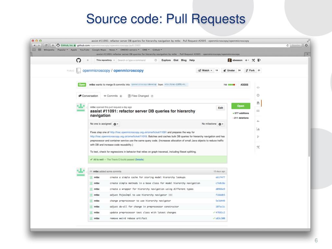The width and height of the screenshot is (332, 249).
Task: Click the Safari share button
Action: click(46, 45)
